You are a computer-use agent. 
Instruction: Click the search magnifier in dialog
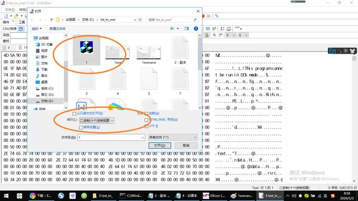195,20
